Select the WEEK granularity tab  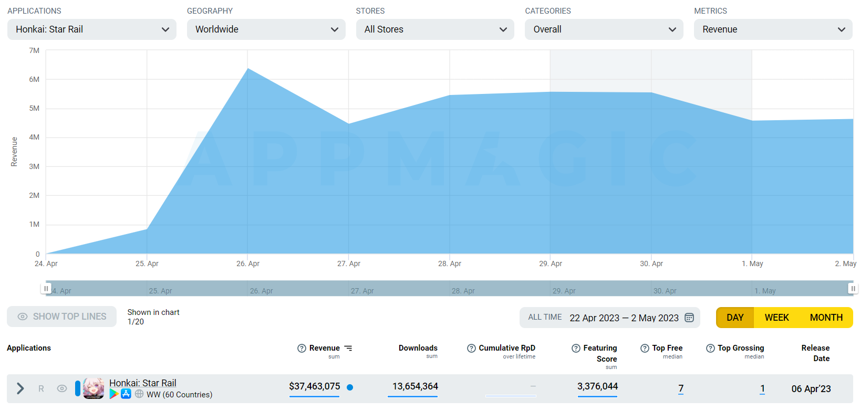click(776, 318)
